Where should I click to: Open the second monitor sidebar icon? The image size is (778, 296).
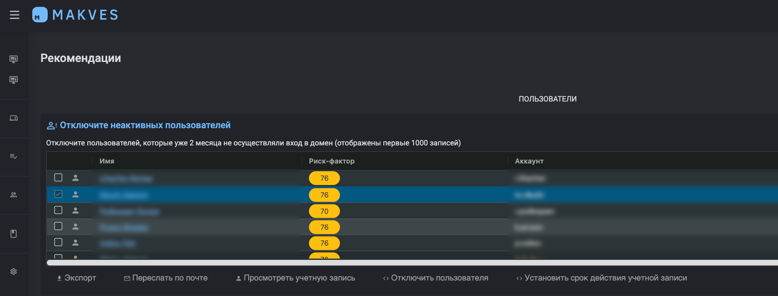click(14, 80)
